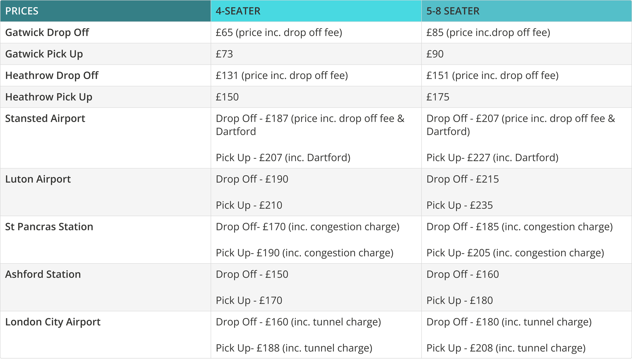Click the 4-SEATER column header
632x359 pixels.
[238, 11]
